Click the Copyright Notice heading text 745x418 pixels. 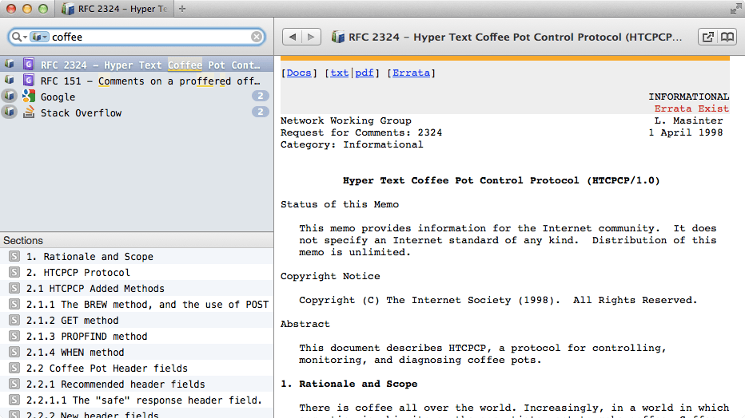click(x=330, y=276)
